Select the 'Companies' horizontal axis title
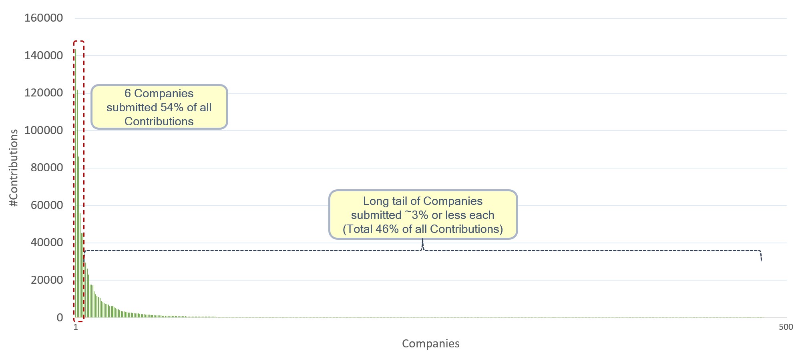The image size is (796, 353). pyautogui.click(x=430, y=344)
